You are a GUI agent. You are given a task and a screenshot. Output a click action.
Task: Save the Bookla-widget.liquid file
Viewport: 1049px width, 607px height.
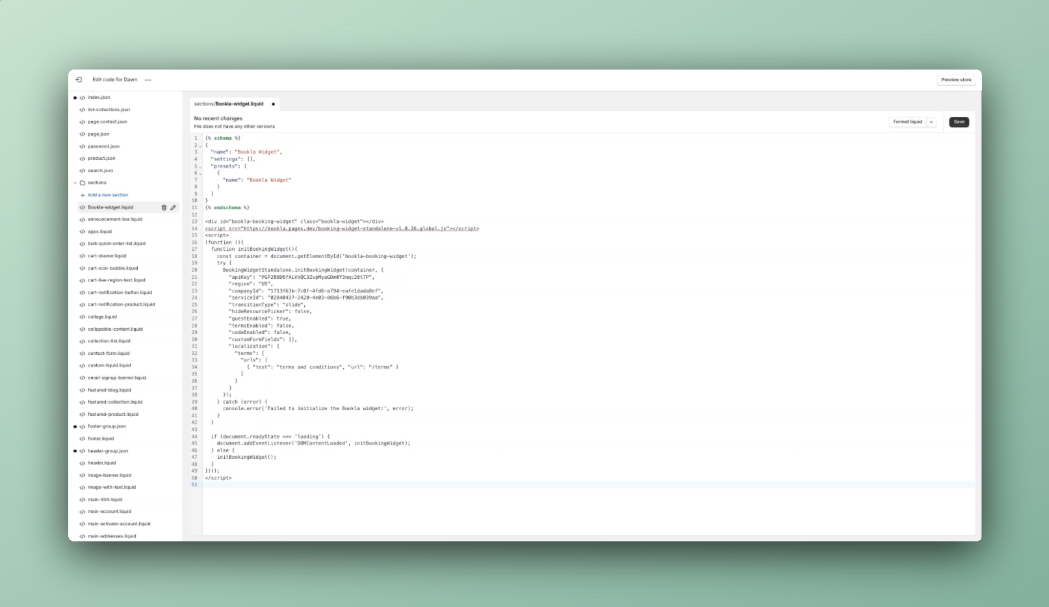click(x=959, y=122)
